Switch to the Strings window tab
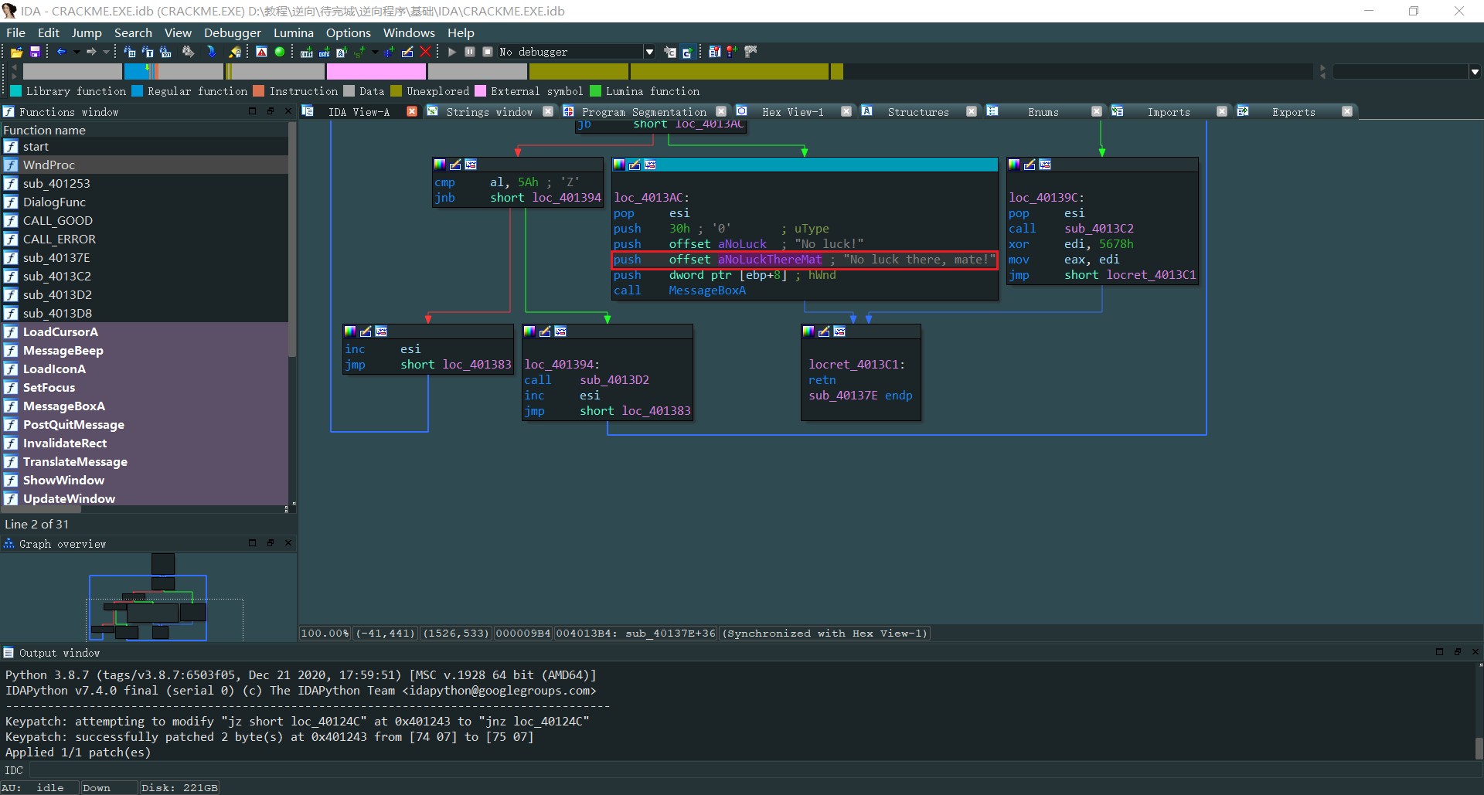The height and width of the screenshot is (795, 1484). pyautogui.click(x=489, y=112)
